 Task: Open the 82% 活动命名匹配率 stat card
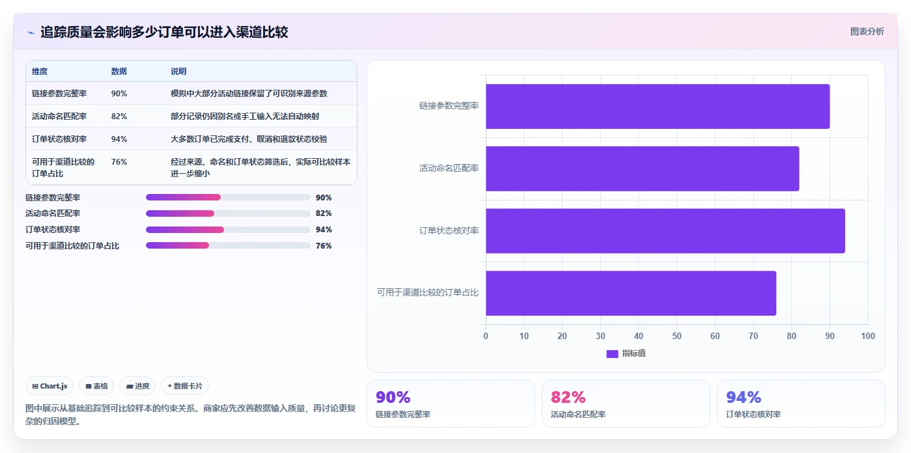(626, 404)
